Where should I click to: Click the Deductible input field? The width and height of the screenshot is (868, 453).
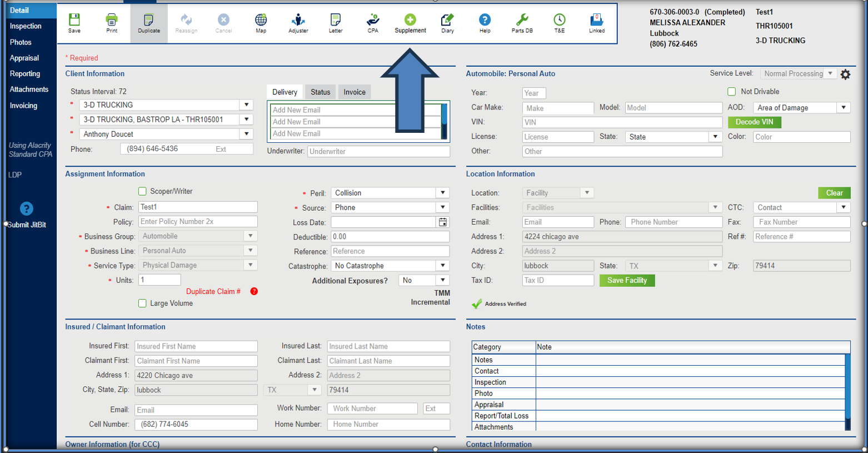(x=390, y=237)
